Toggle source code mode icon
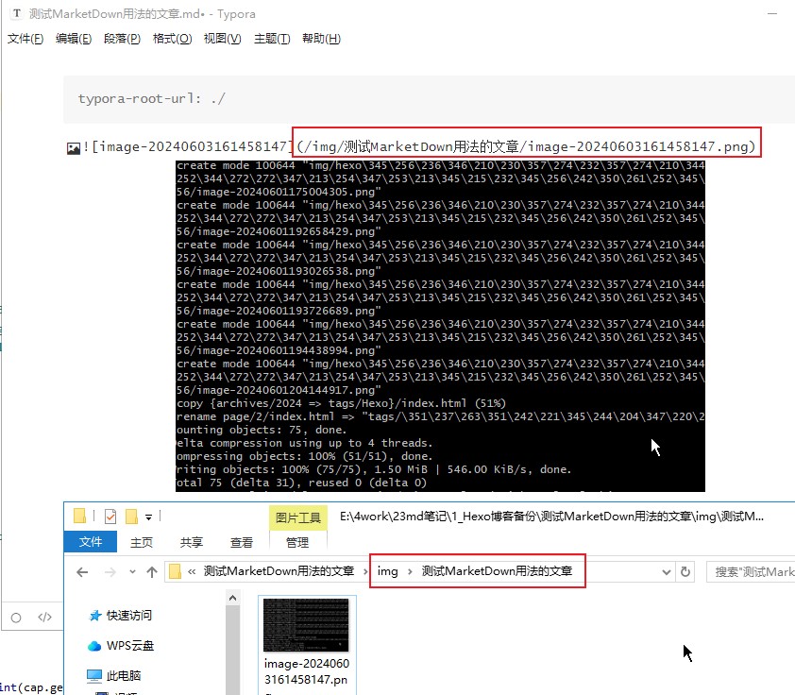The height and width of the screenshot is (695, 795). (44, 617)
